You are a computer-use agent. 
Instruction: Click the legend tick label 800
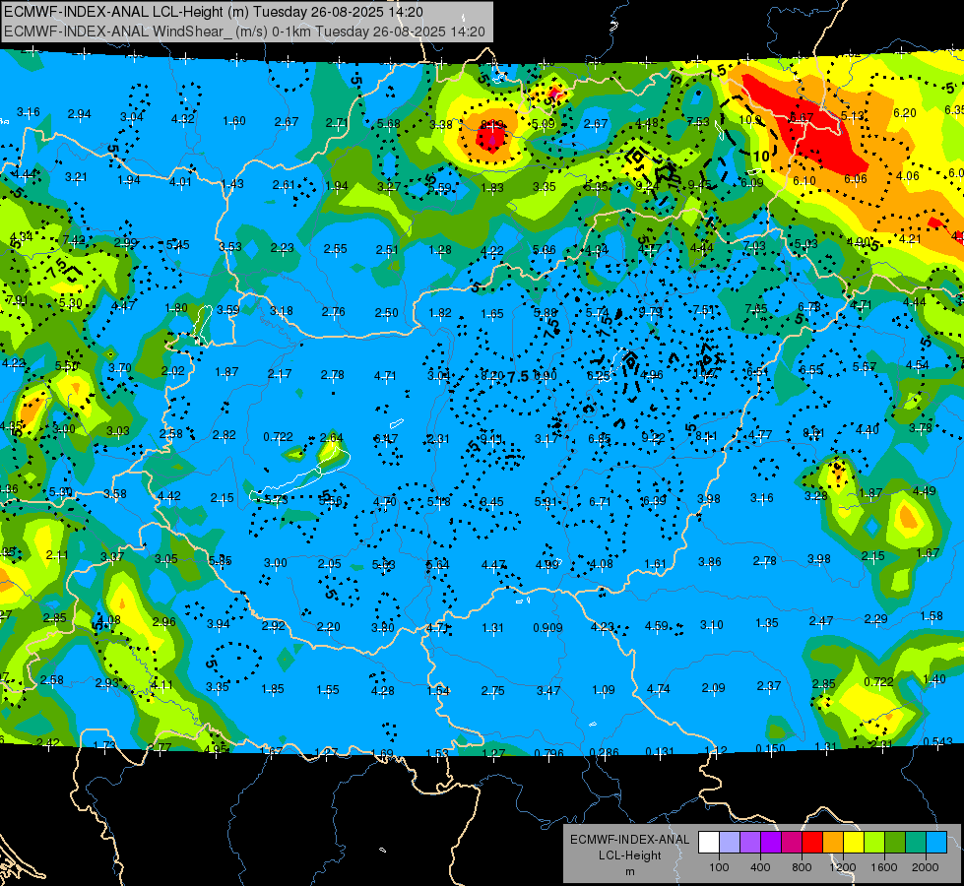click(x=802, y=867)
